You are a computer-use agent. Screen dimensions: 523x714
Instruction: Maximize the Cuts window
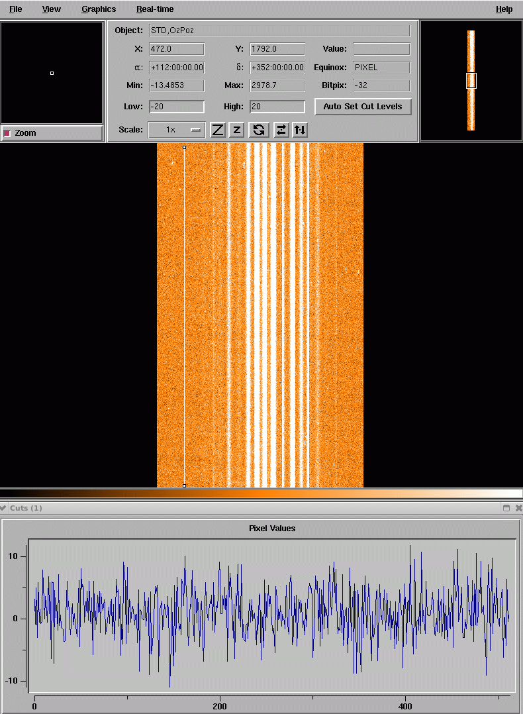coord(506,508)
